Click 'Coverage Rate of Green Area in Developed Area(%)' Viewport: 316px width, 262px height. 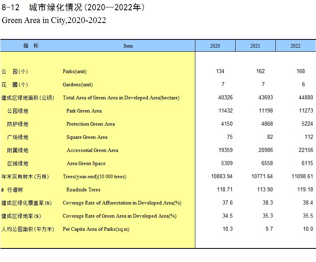click(119, 216)
